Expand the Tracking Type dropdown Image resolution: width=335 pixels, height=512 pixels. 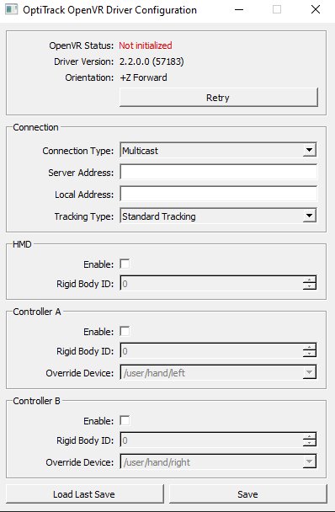[219, 216]
